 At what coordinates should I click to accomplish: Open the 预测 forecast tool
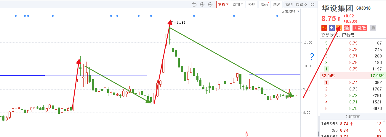pyautogui.click(x=252, y=4)
